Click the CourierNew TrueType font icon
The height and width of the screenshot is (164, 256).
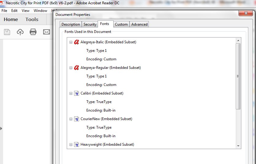click(77, 119)
